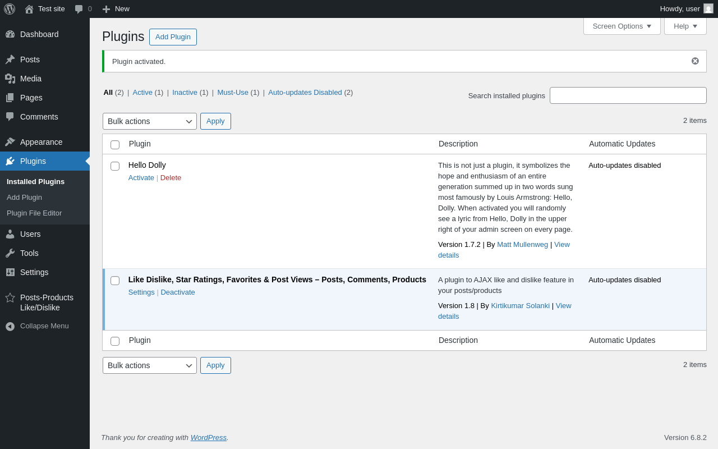Expand the Help tab
Screen dimensions: 718x449
[685, 26]
